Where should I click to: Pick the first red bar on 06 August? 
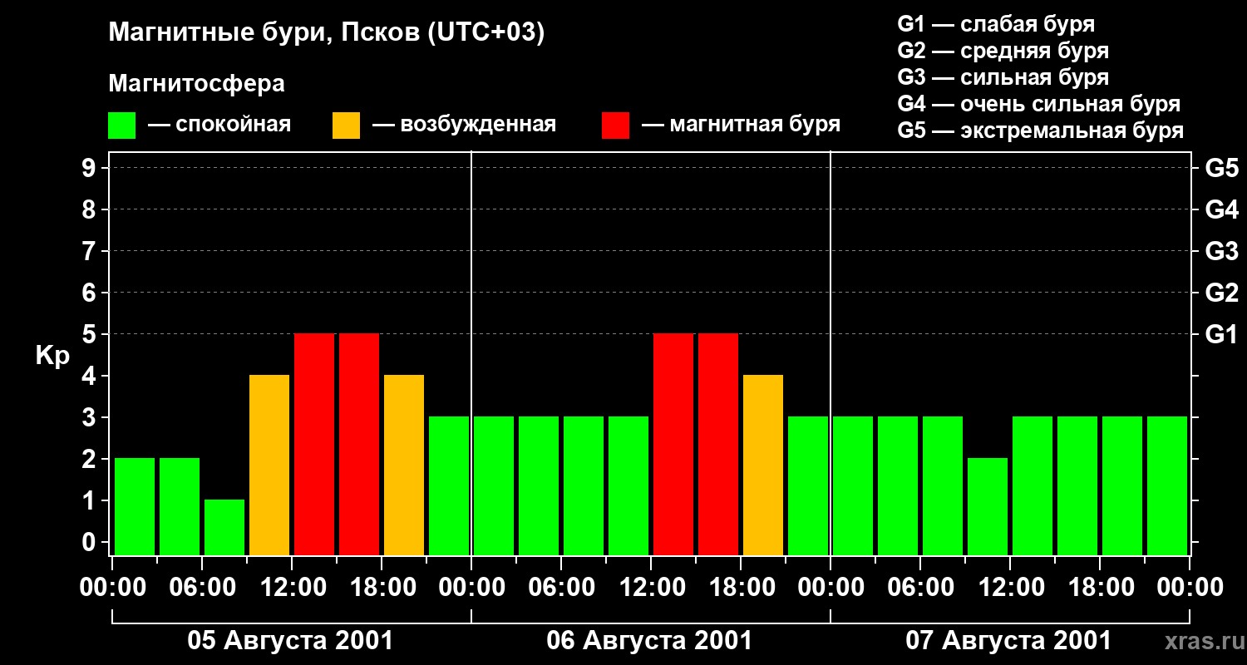pos(673,444)
